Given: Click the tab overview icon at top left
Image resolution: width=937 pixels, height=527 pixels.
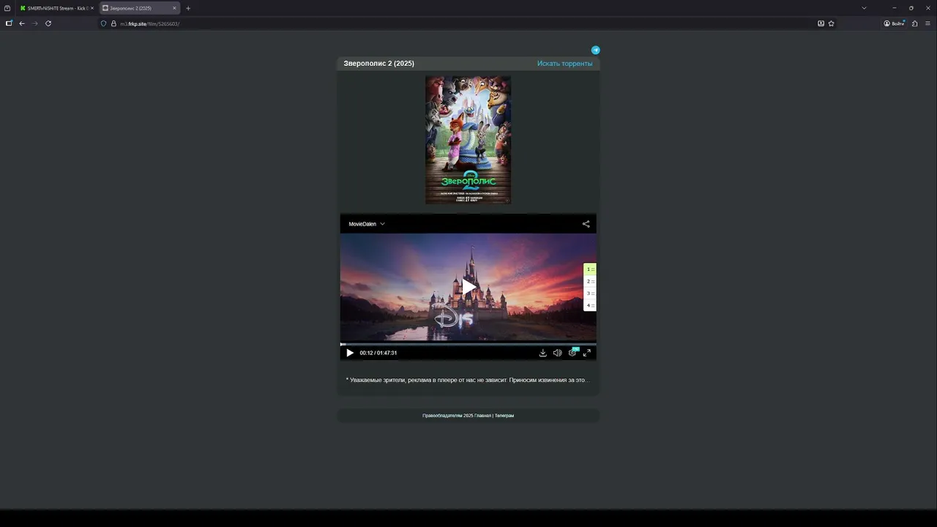Looking at the screenshot, I should point(7,8).
